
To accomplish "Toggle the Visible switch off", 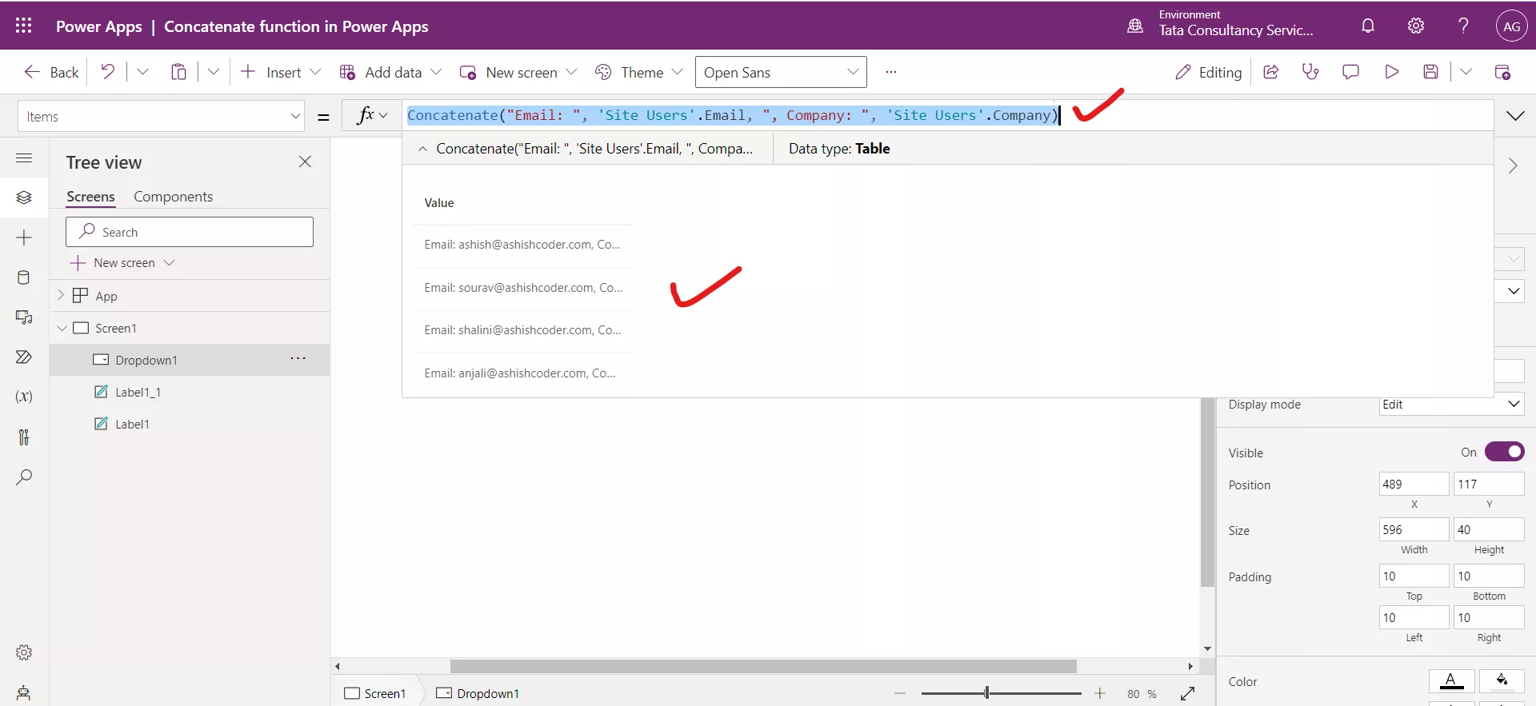I will click(1504, 452).
